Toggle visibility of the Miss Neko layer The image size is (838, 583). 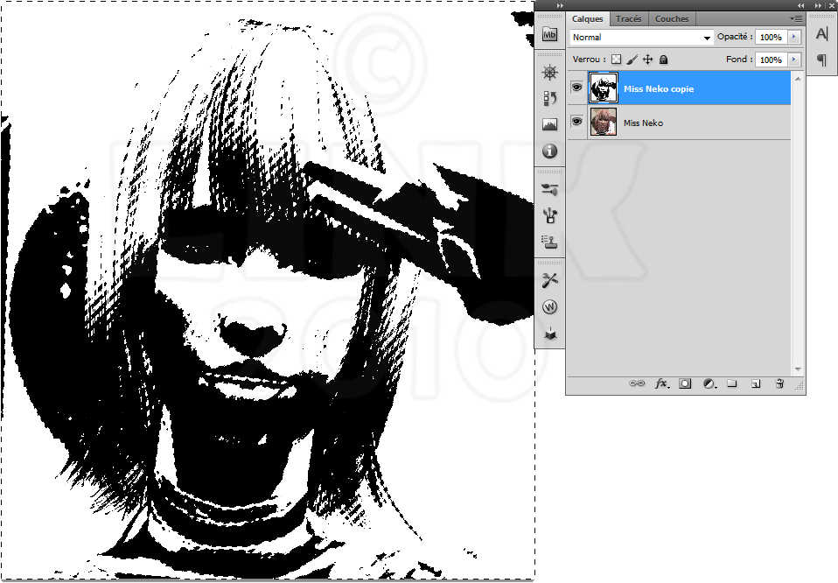576,122
